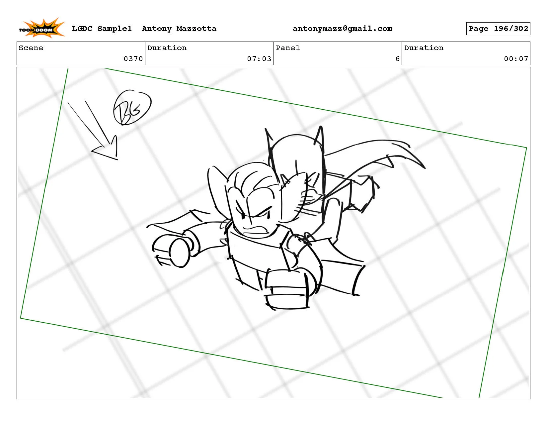The image size is (547, 424).
Task: Open the antonymazz@gmail.com email link
Action: (x=343, y=29)
